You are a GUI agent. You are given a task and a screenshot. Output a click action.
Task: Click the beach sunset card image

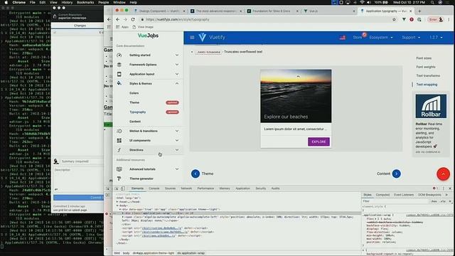pos(296,96)
